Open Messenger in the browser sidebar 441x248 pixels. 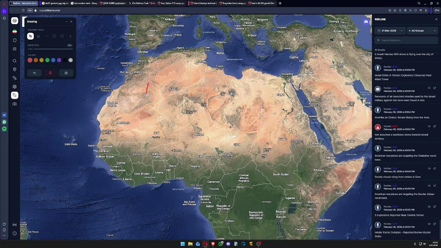pos(4,115)
